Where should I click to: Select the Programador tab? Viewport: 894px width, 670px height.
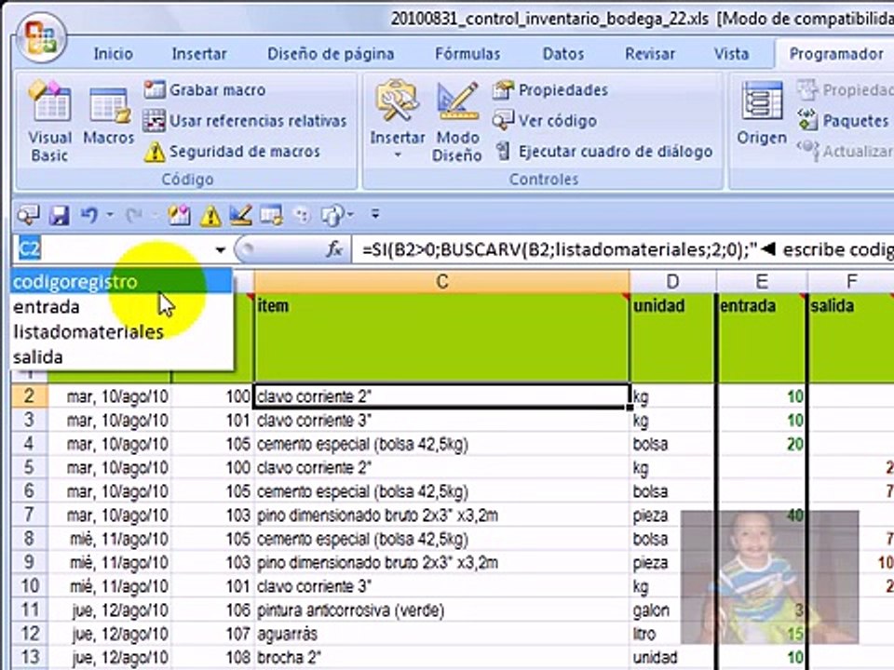tap(836, 54)
